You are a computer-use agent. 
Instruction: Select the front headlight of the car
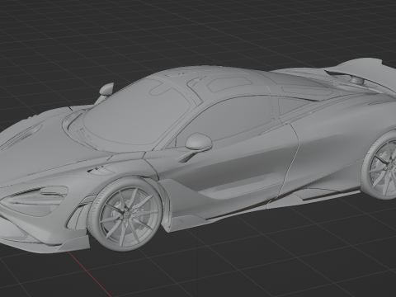[35, 200]
